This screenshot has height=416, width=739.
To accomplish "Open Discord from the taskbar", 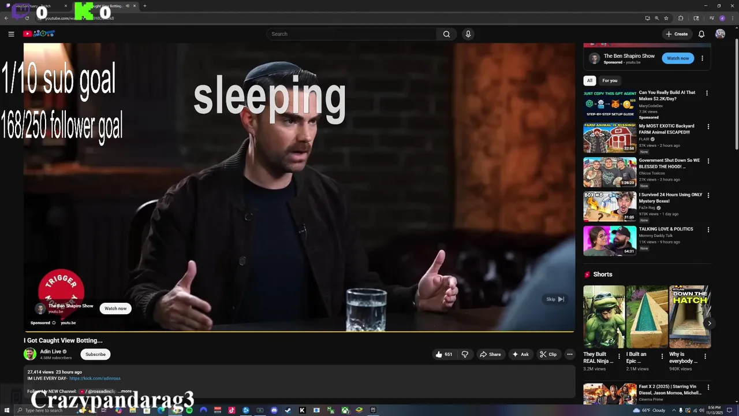I will point(274,410).
